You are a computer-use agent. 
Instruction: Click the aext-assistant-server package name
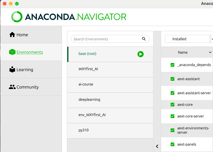tap(194, 93)
